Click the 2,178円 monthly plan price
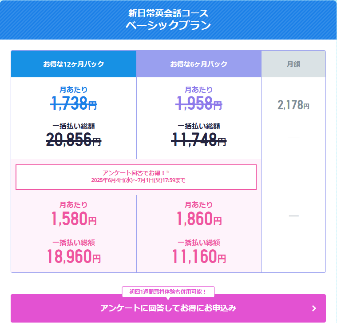Screen dimensions: 337x323 [293, 105]
